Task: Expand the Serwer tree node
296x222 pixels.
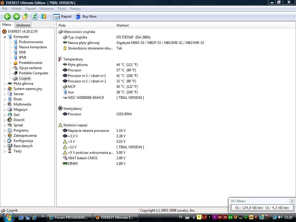Action: [5, 94]
